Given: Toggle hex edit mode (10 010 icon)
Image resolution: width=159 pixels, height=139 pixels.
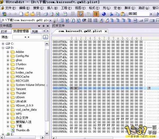Looking at the screenshot, I should 80,14.
